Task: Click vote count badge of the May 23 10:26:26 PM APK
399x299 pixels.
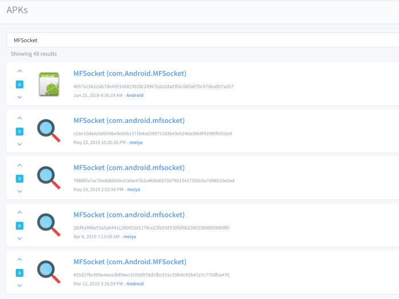Action: click(19, 132)
